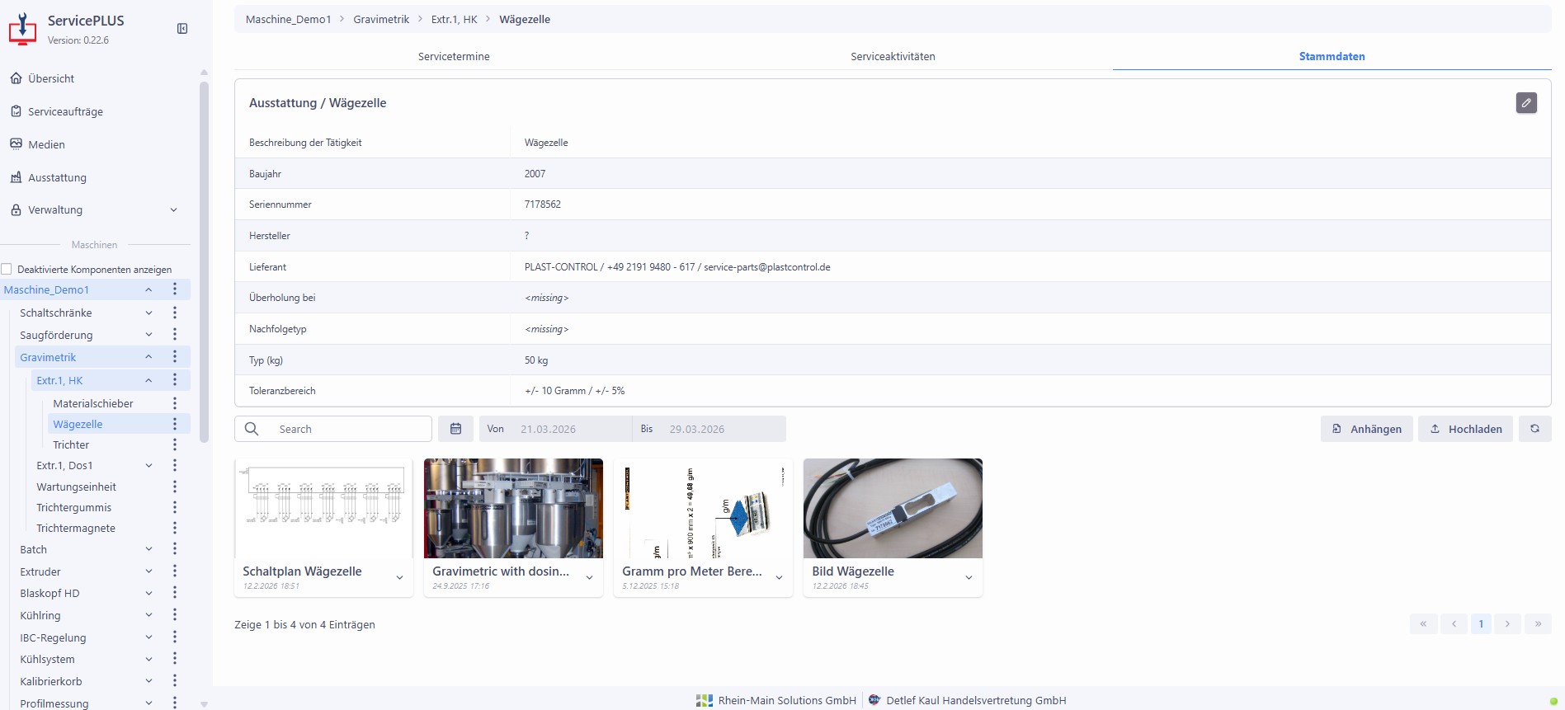Screen dimensions: 1565x710
Task: Collapse Maschine_Demo1 tree node
Action: tap(148, 289)
